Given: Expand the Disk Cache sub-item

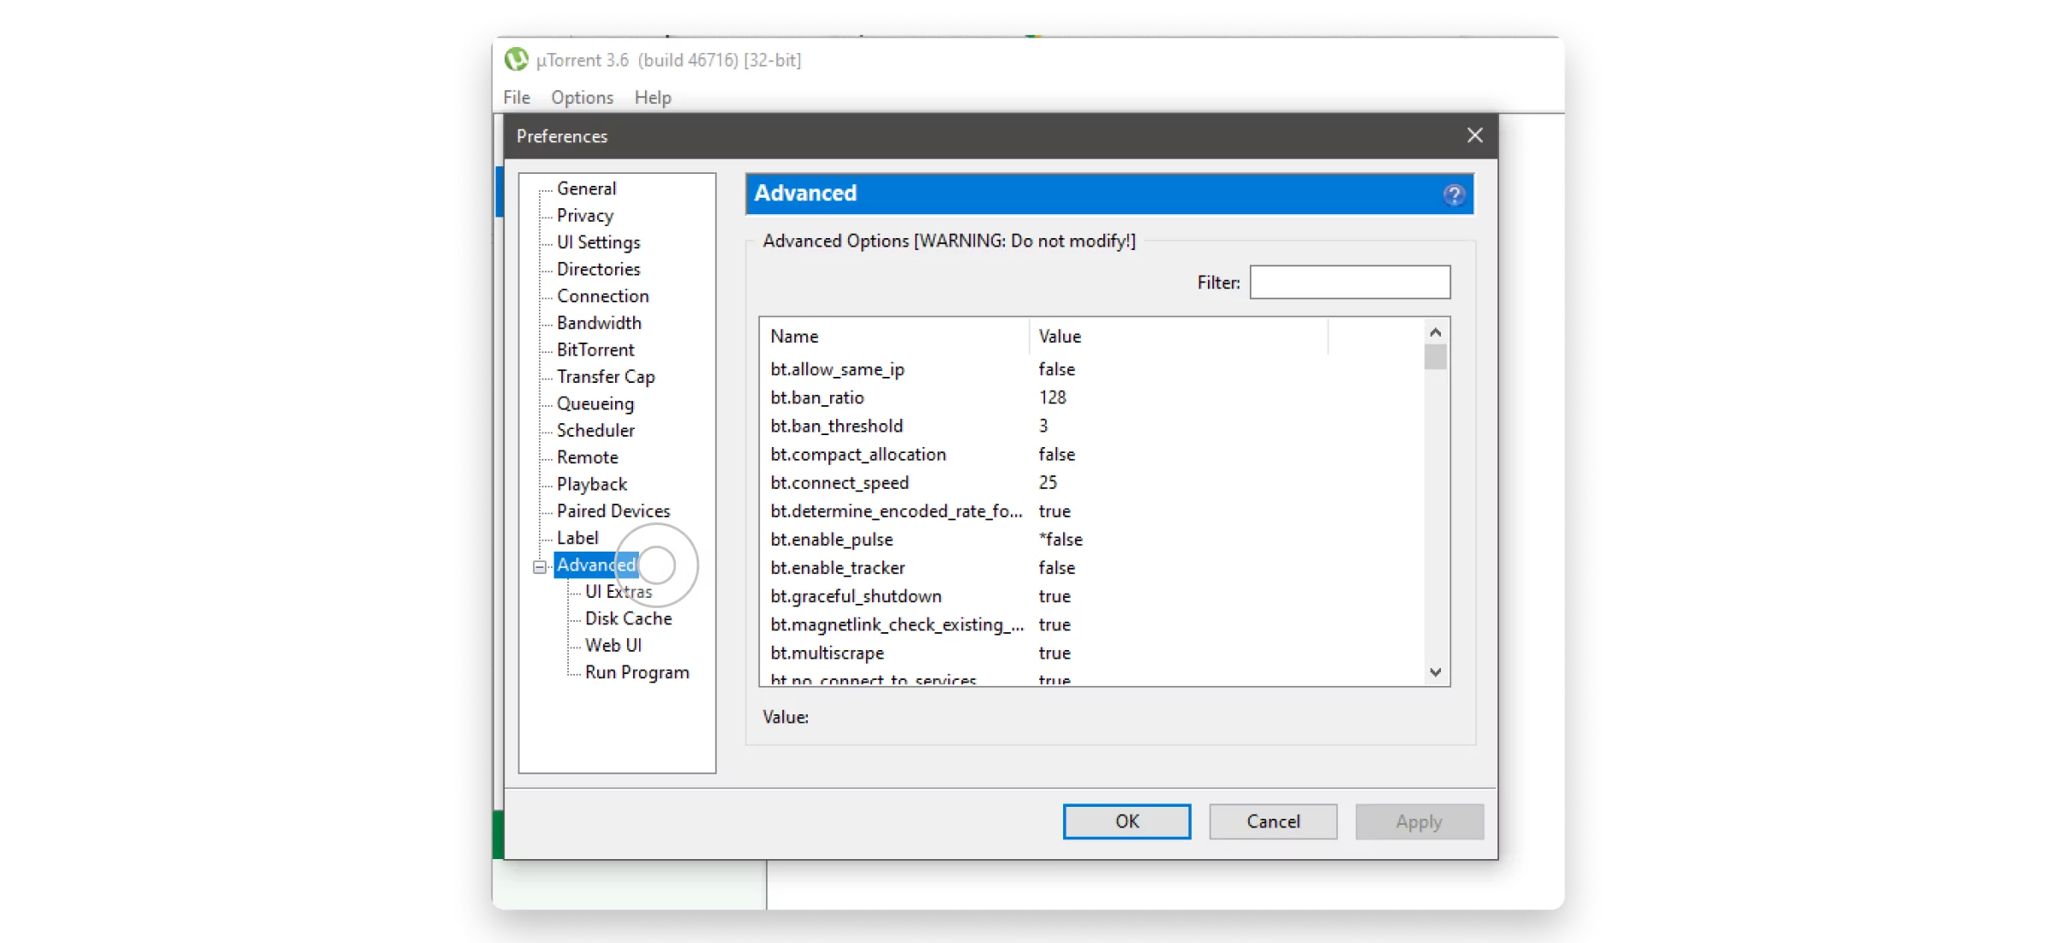Looking at the screenshot, I should point(630,618).
